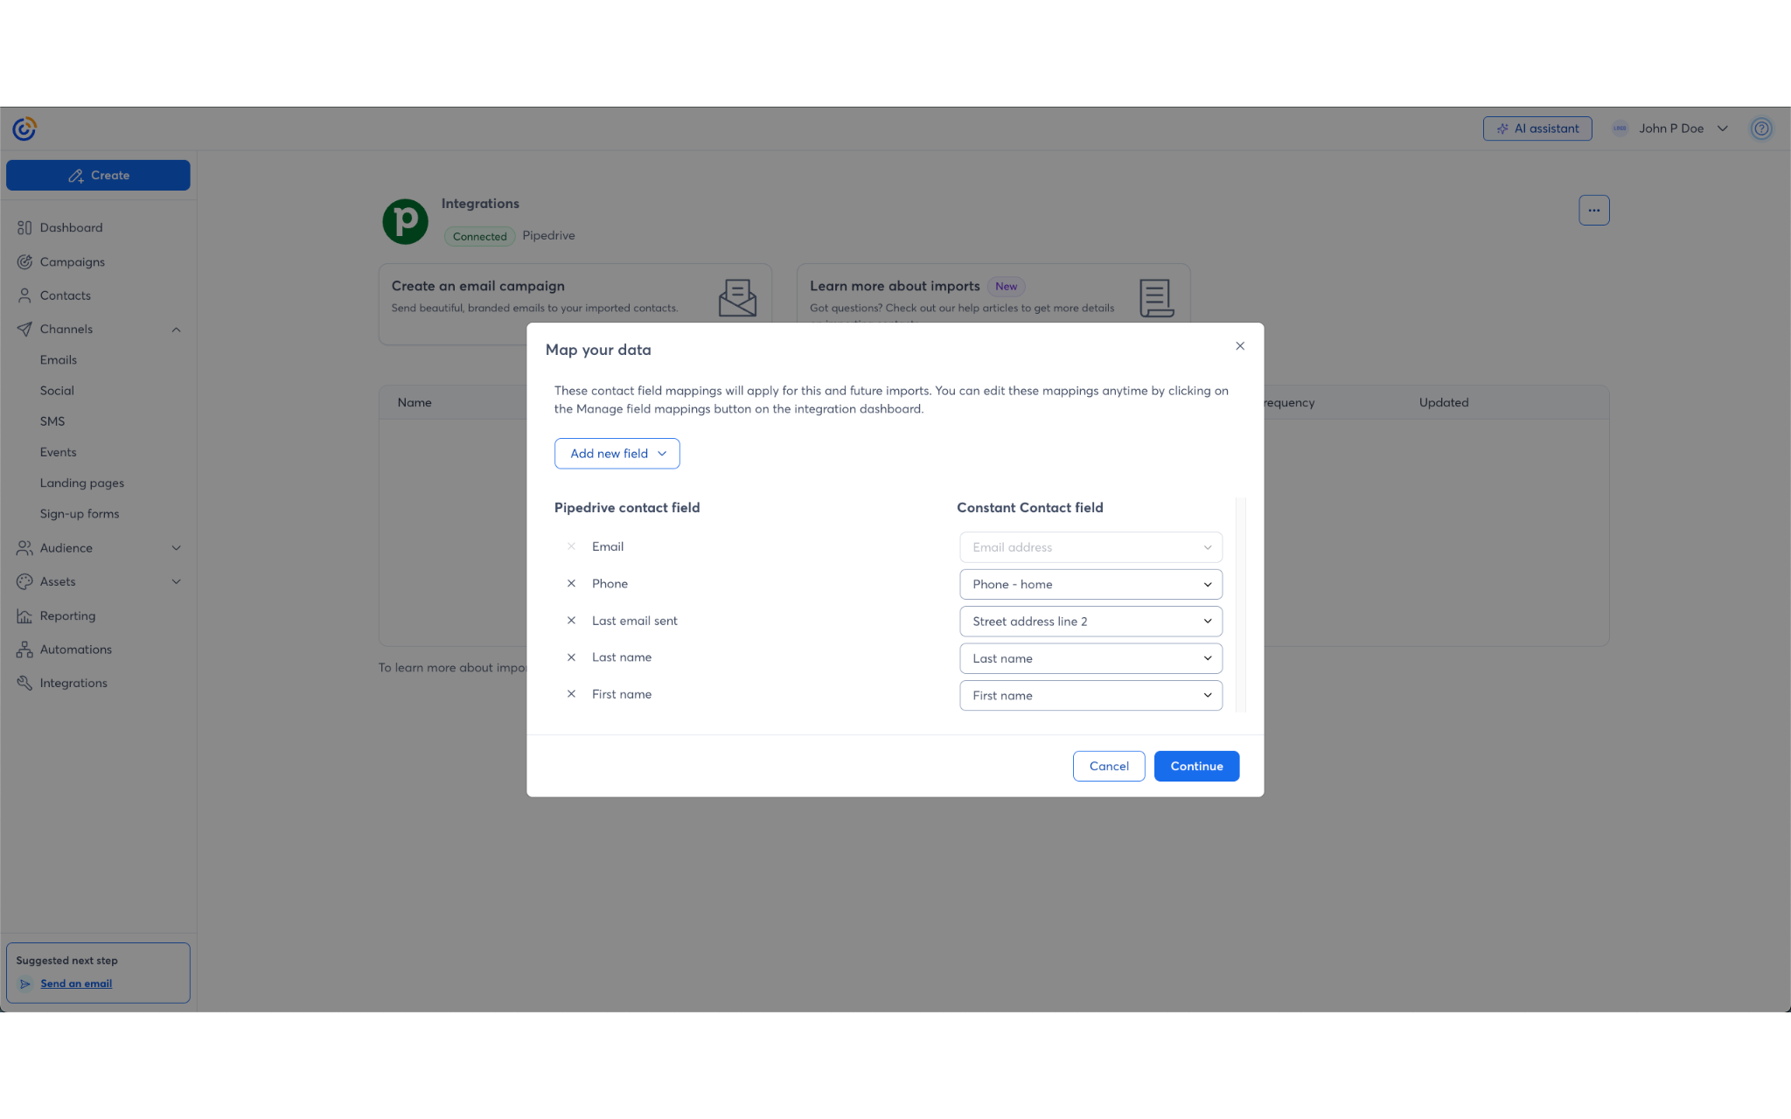The image size is (1791, 1119).
Task: Click the mapping list scrollbar
Action: click(1240, 605)
